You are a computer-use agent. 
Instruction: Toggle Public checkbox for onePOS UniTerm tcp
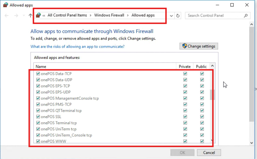202,129
